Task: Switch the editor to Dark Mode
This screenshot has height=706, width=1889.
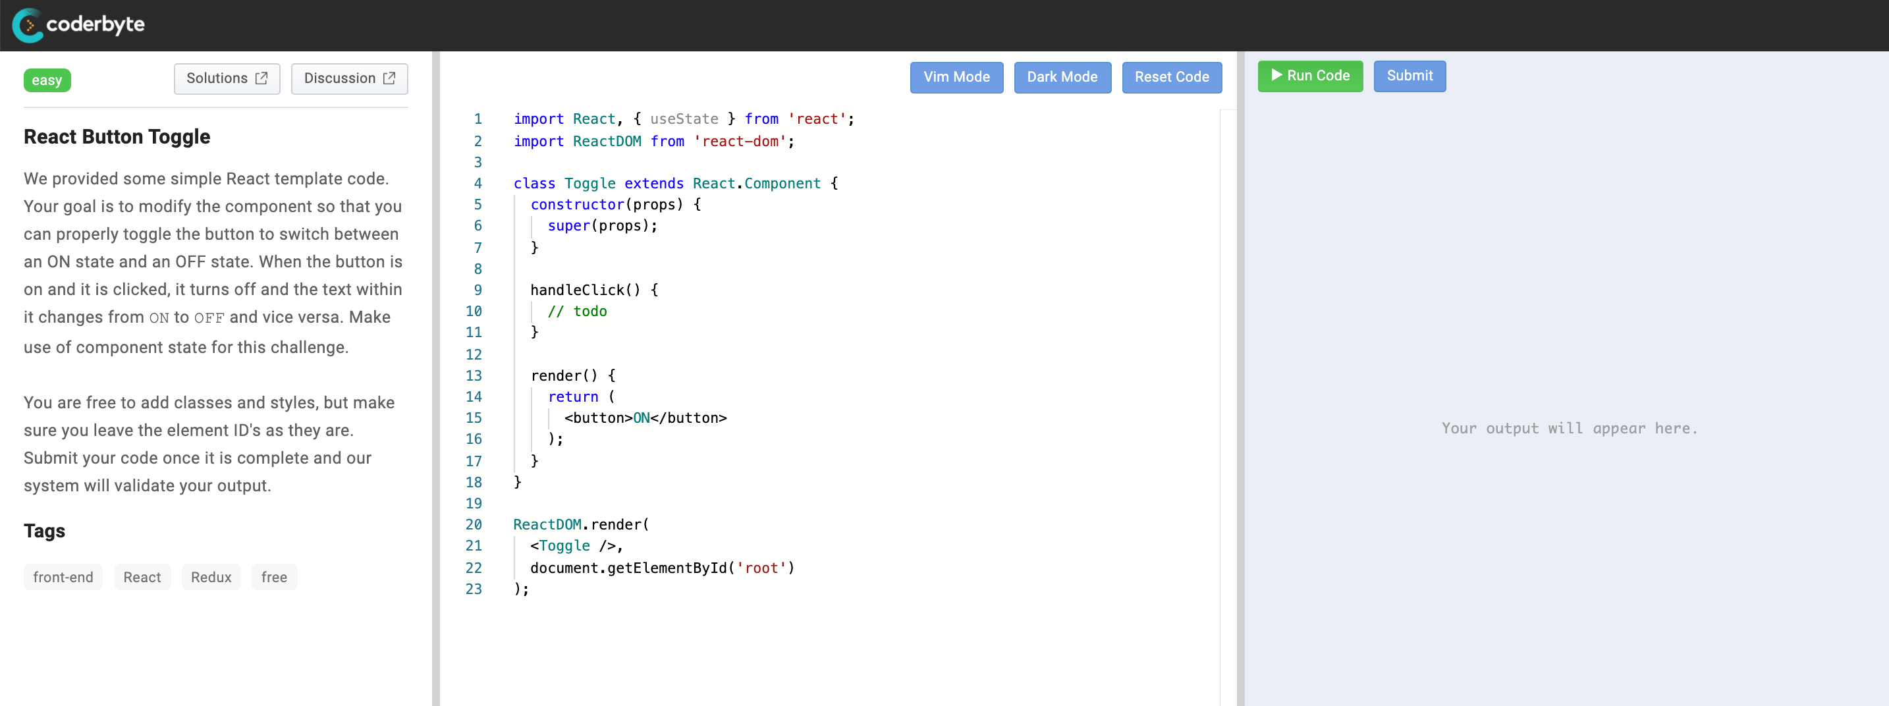Action: click(1062, 77)
